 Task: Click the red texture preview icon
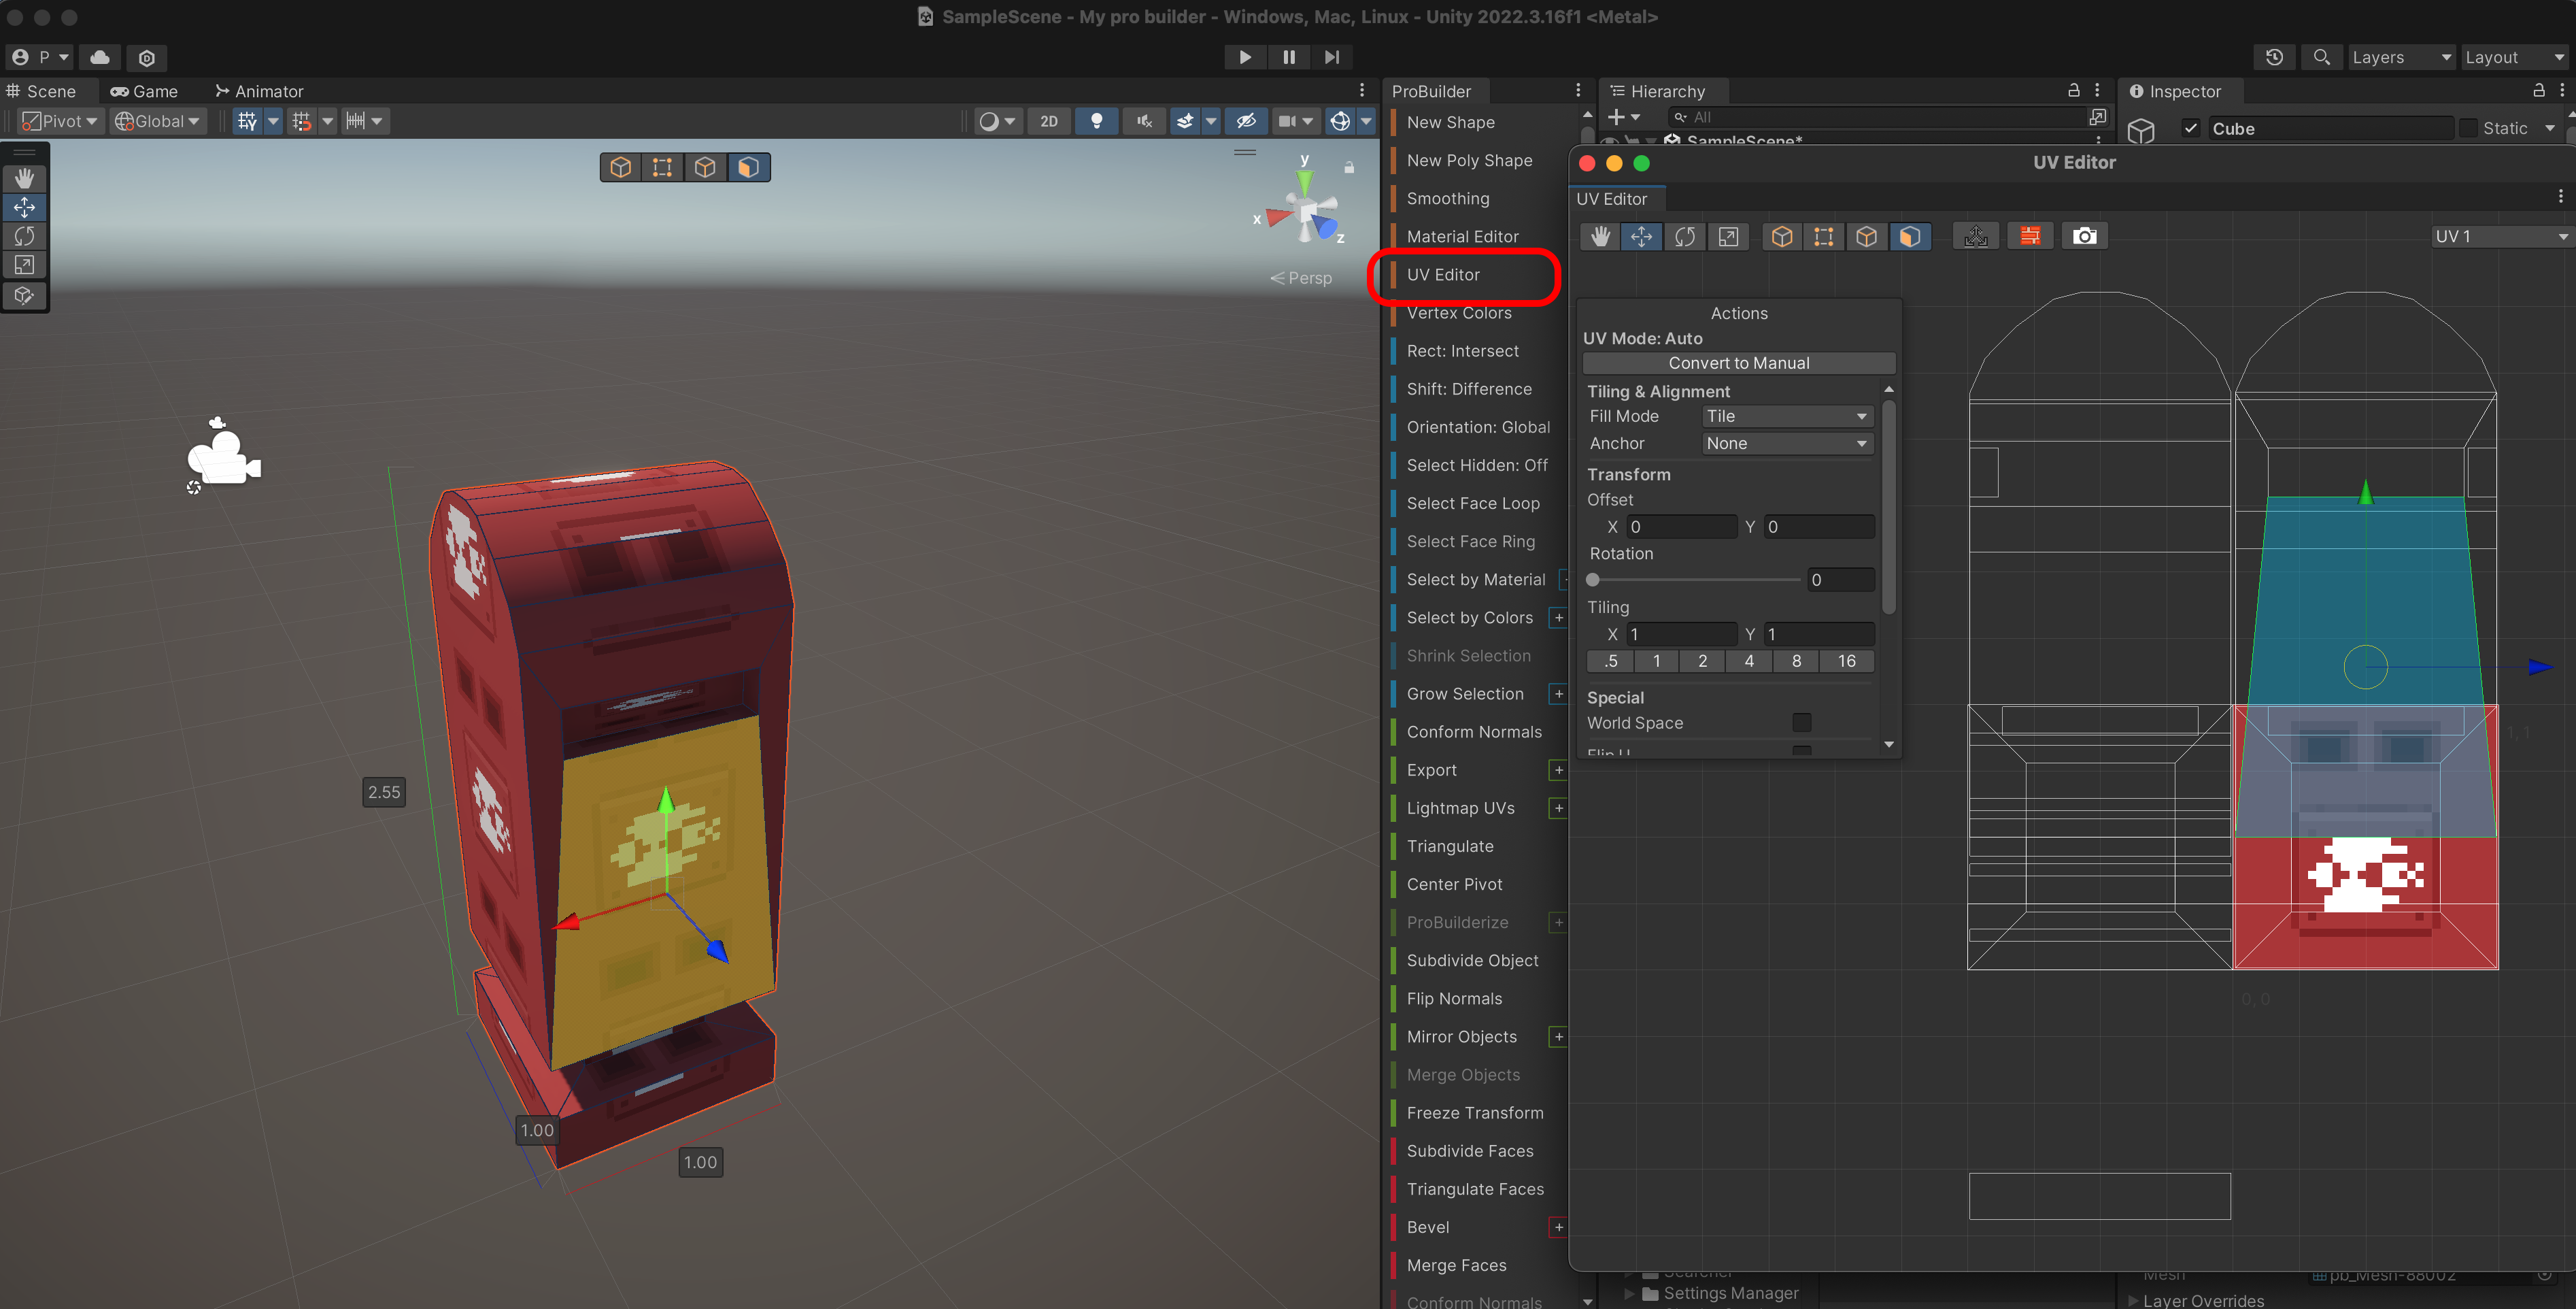pyautogui.click(x=2030, y=236)
